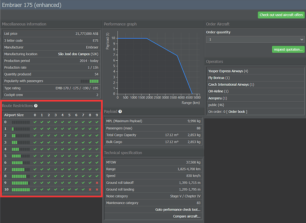Click the public (46) operators entry

216,105
